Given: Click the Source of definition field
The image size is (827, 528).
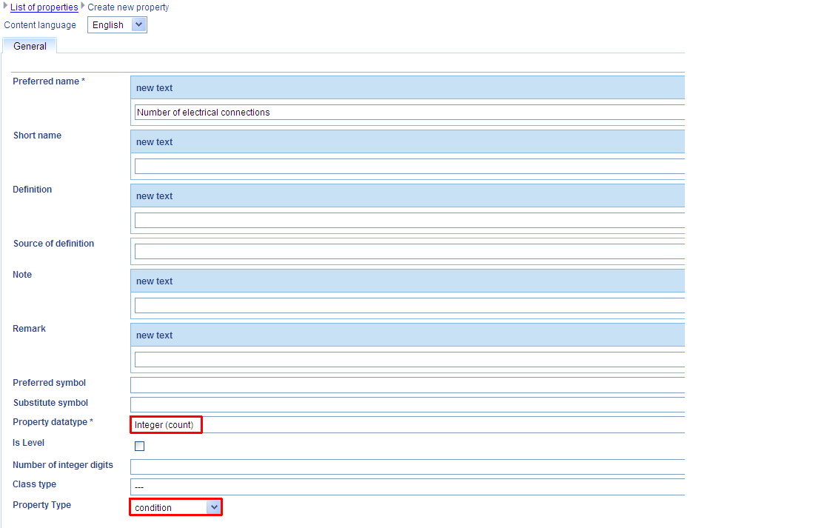Looking at the screenshot, I should 409,252.
